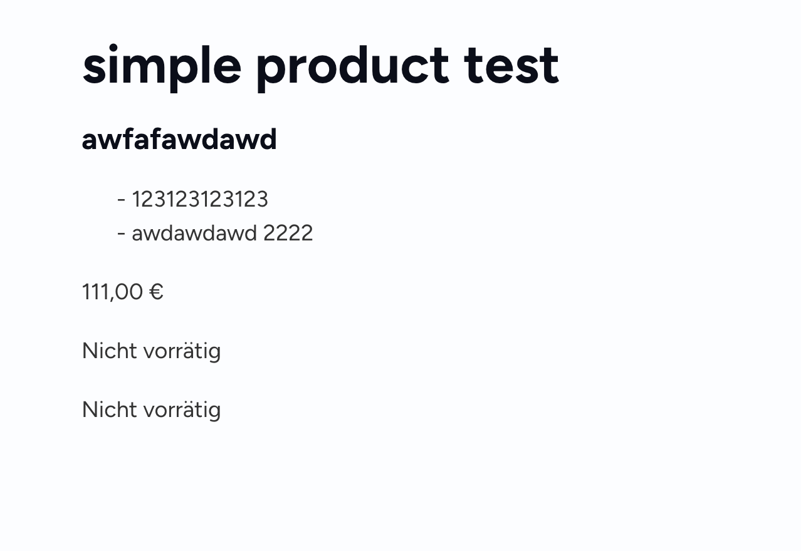Click the euro symbol after the price
801x551 pixels.
pyautogui.click(x=157, y=292)
